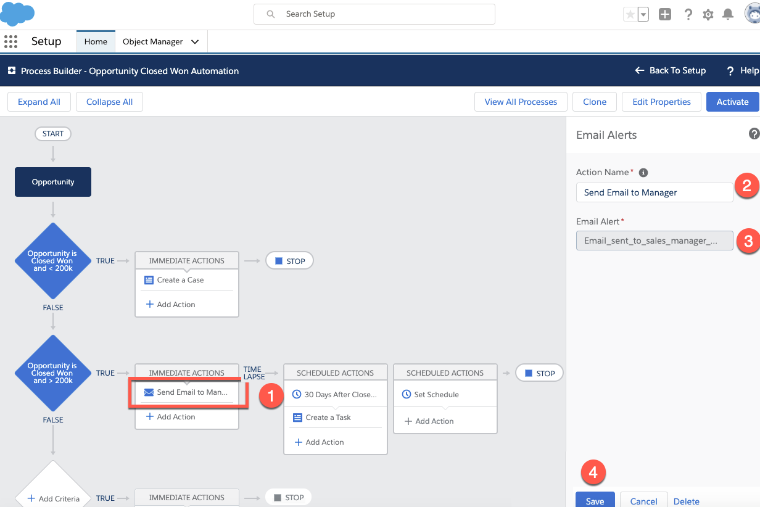Screen dimensions: 760x507
Task: Click Set Schedule
Action: pyautogui.click(x=436, y=395)
